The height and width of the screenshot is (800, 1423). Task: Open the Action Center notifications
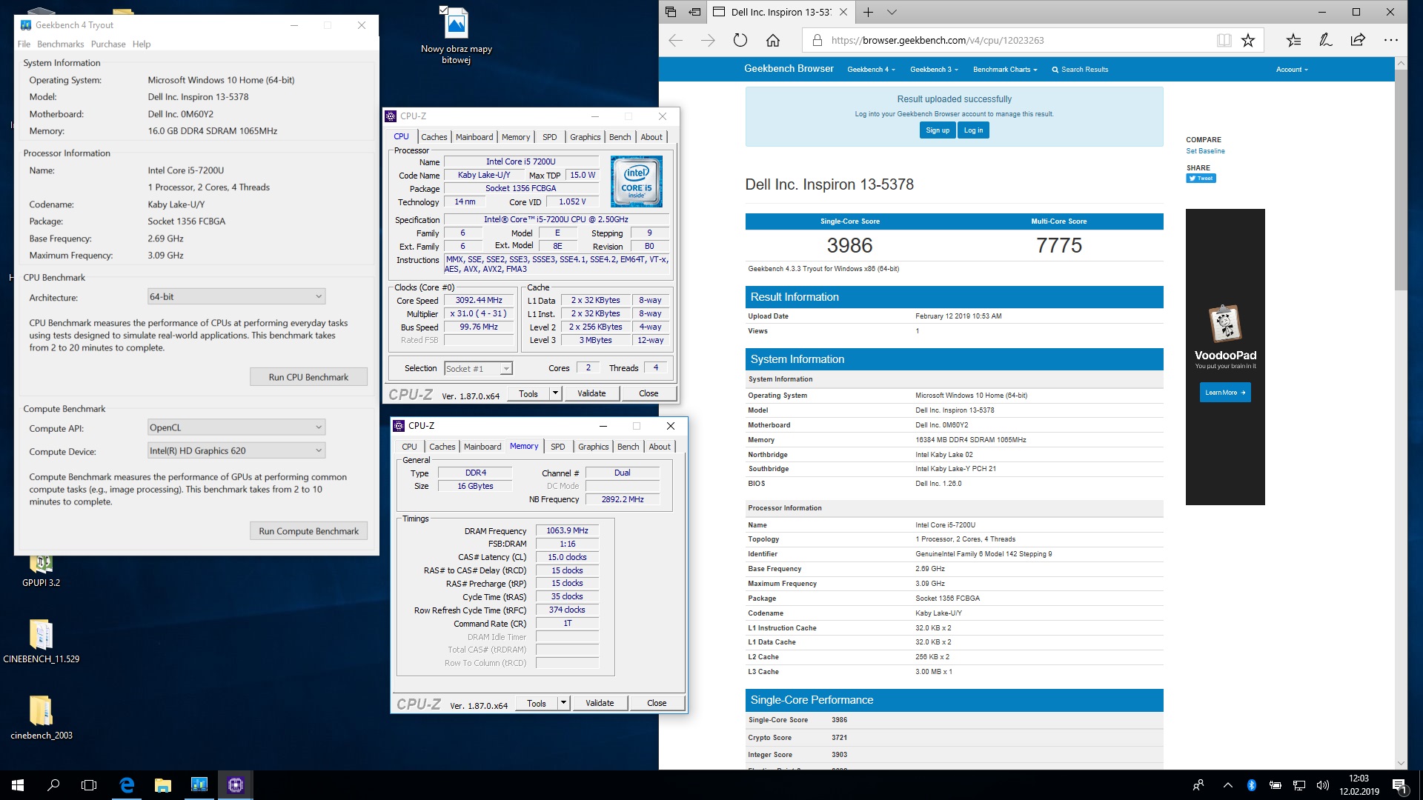pyautogui.click(x=1399, y=785)
